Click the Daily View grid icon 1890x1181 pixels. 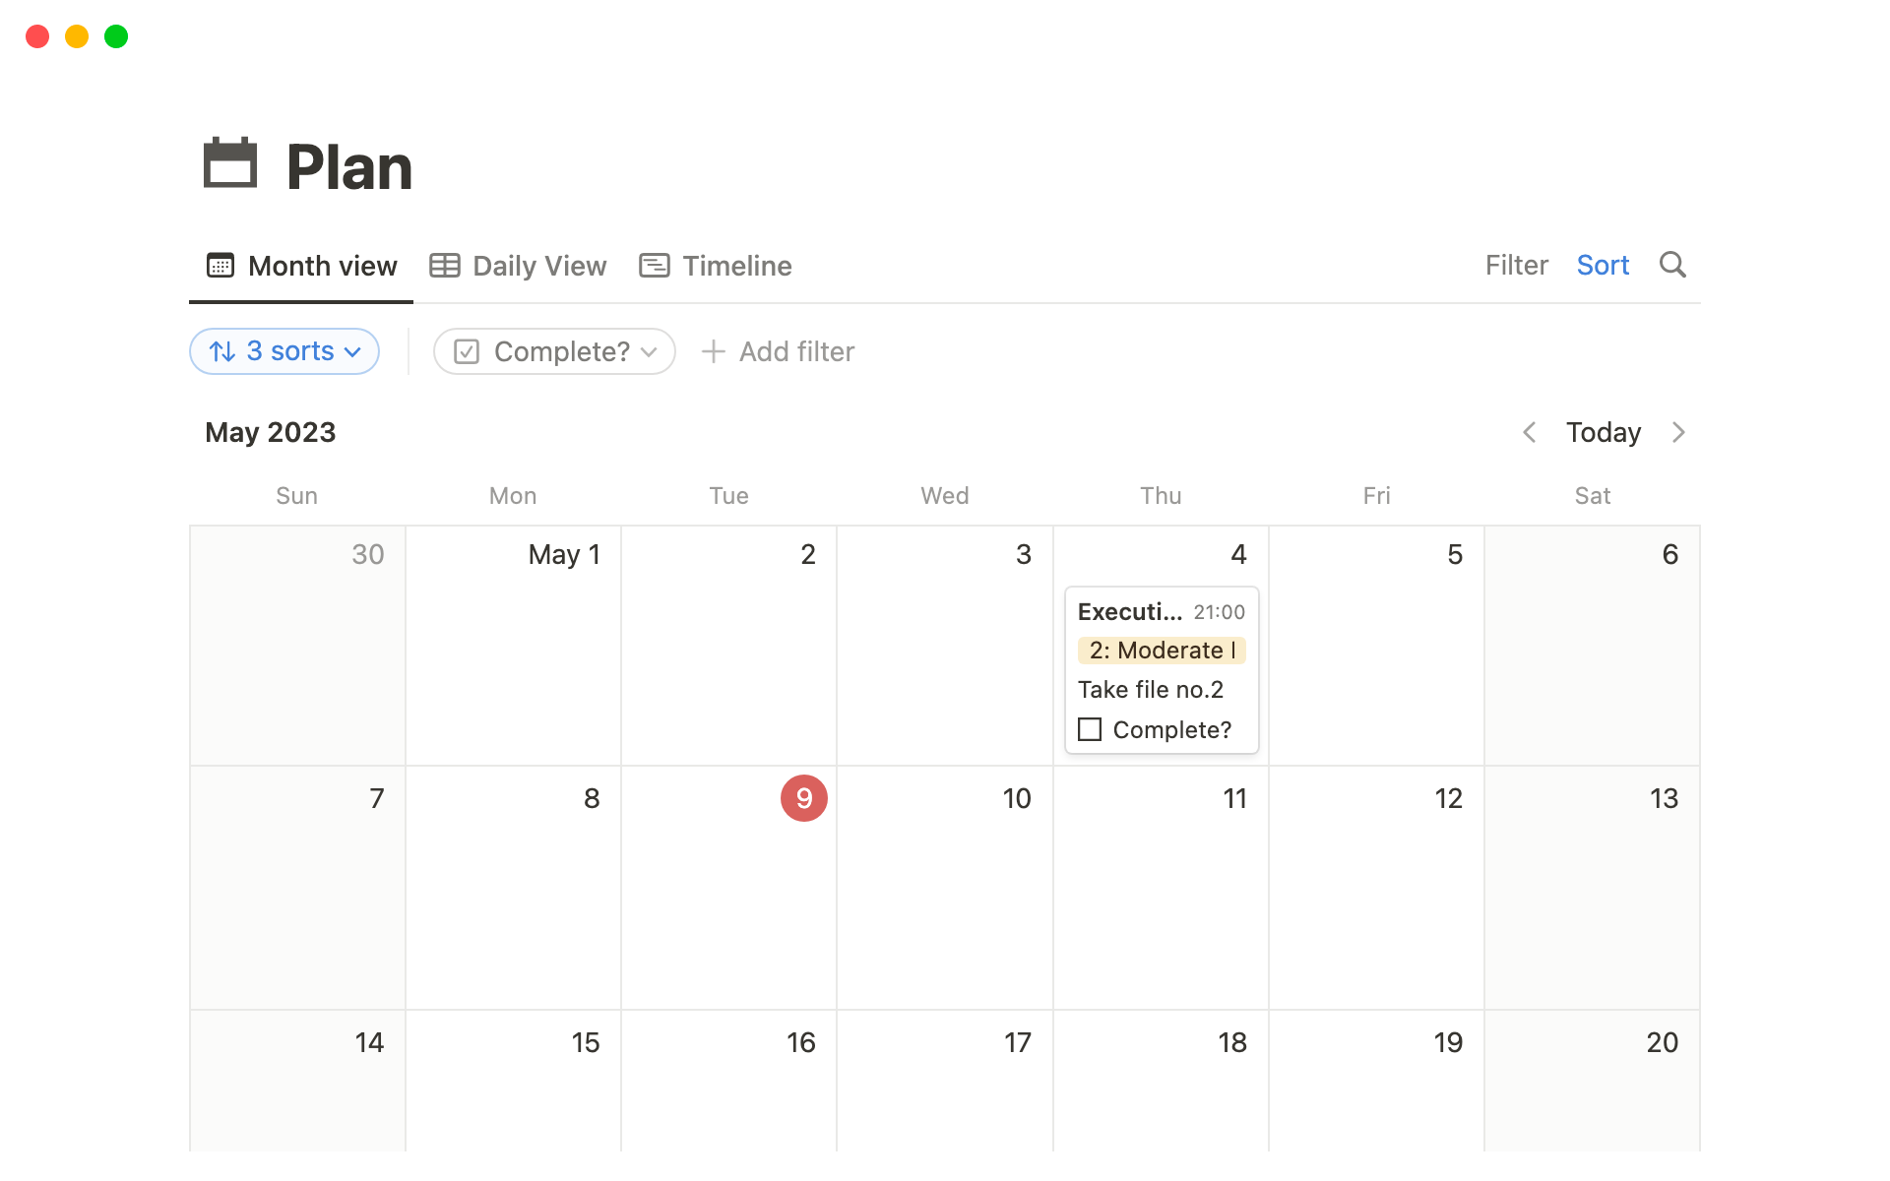[445, 266]
